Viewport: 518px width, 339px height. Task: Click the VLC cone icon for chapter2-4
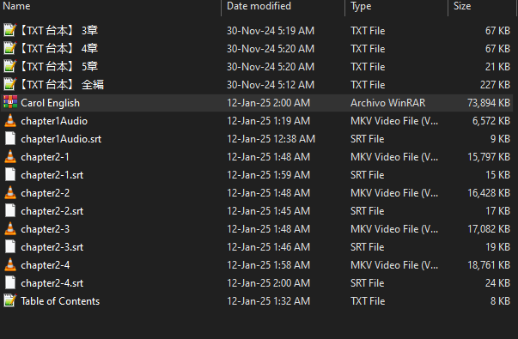[x=10, y=265]
